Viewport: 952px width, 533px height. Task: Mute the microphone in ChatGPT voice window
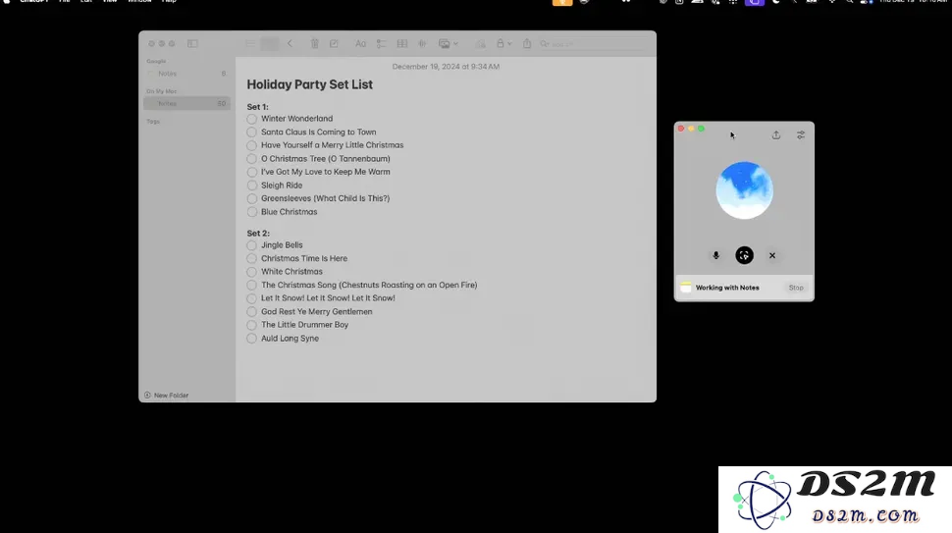(x=715, y=255)
